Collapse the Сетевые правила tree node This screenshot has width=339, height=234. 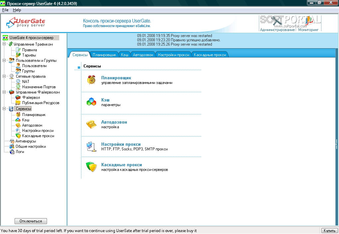[x=4, y=76]
